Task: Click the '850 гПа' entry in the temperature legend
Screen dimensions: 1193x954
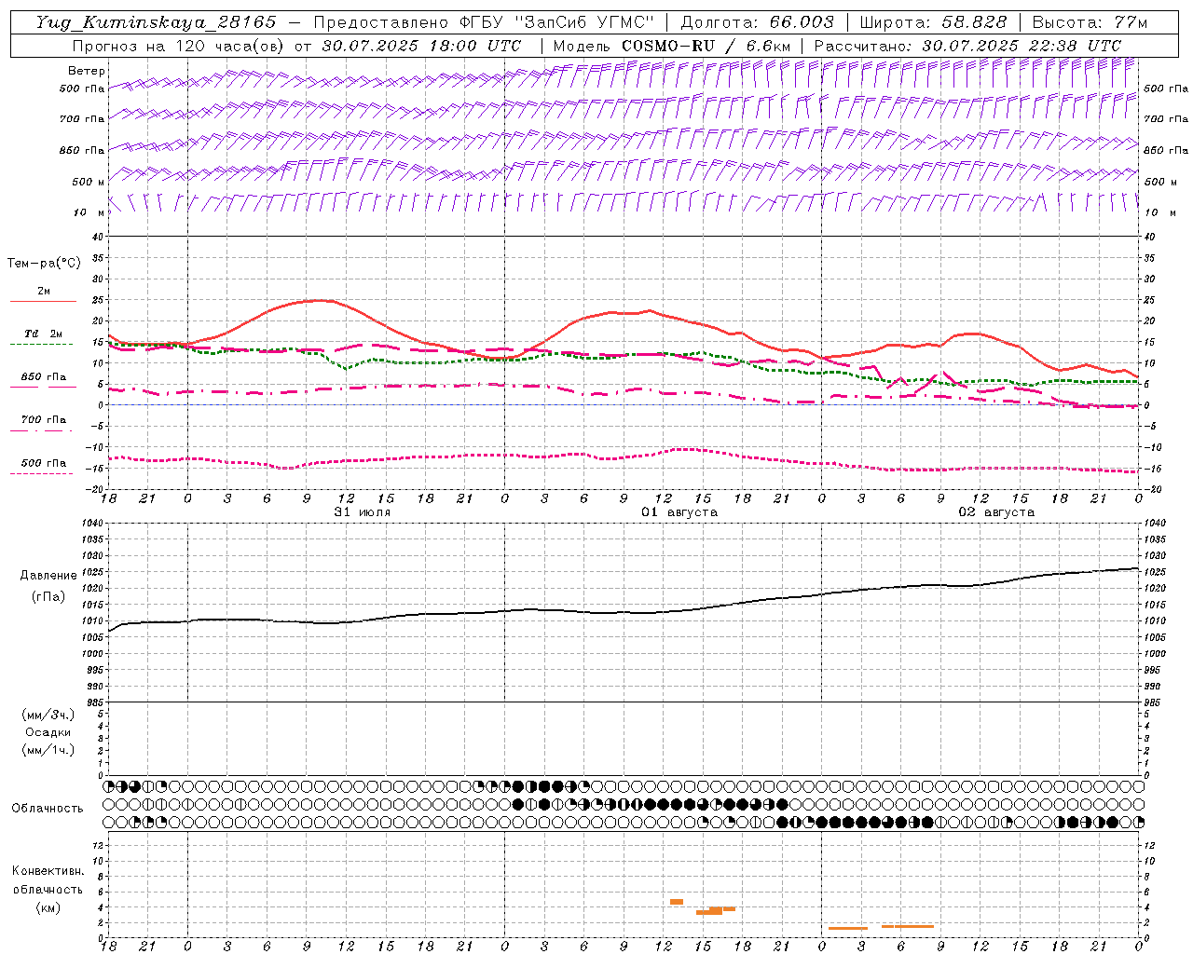Action: pyautogui.click(x=44, y=377)
